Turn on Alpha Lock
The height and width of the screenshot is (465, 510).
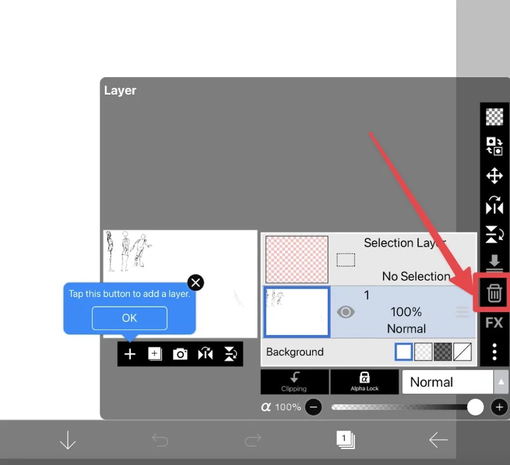click(365, 382)
